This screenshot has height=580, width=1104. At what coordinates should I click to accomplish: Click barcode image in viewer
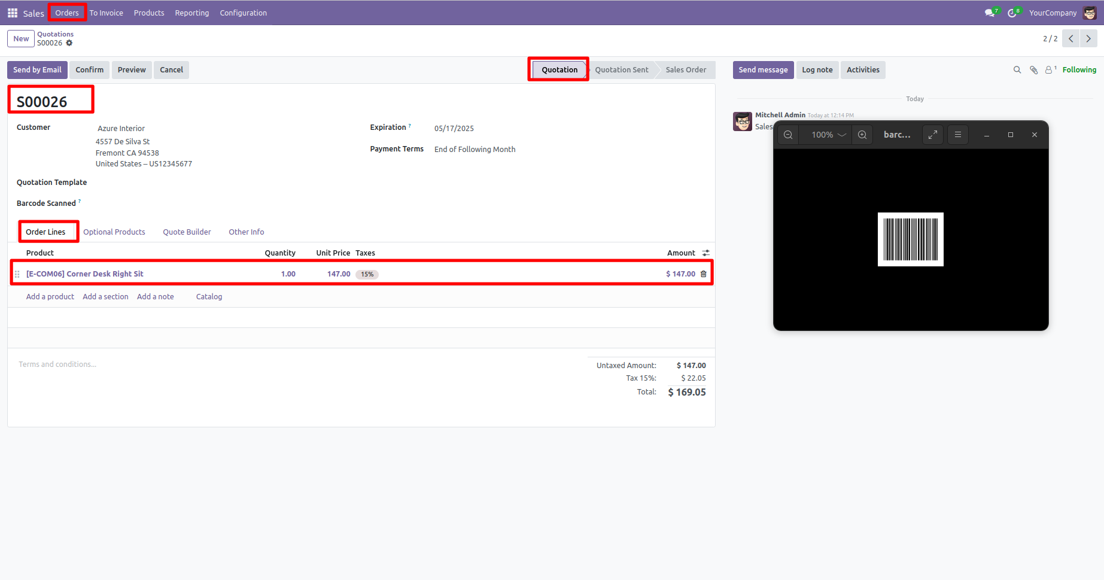(911, 239)
